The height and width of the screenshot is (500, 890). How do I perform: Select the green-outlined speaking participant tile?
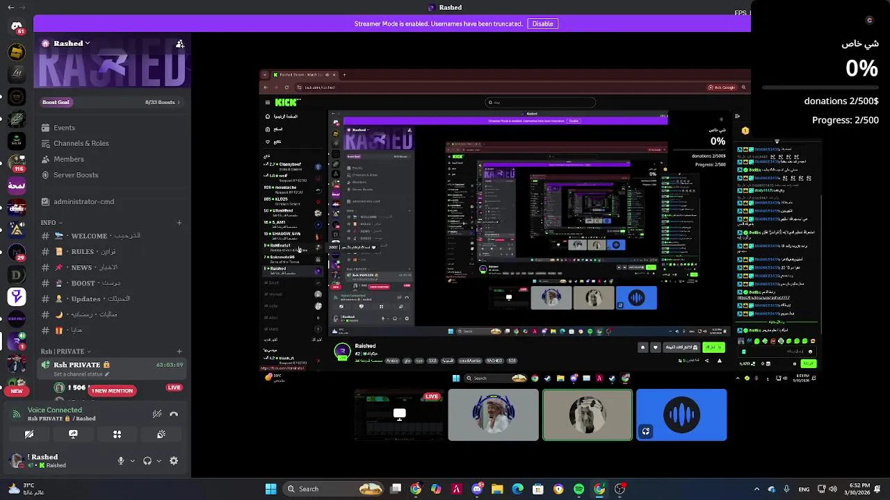pyautogui.click(x=588, y=415)
